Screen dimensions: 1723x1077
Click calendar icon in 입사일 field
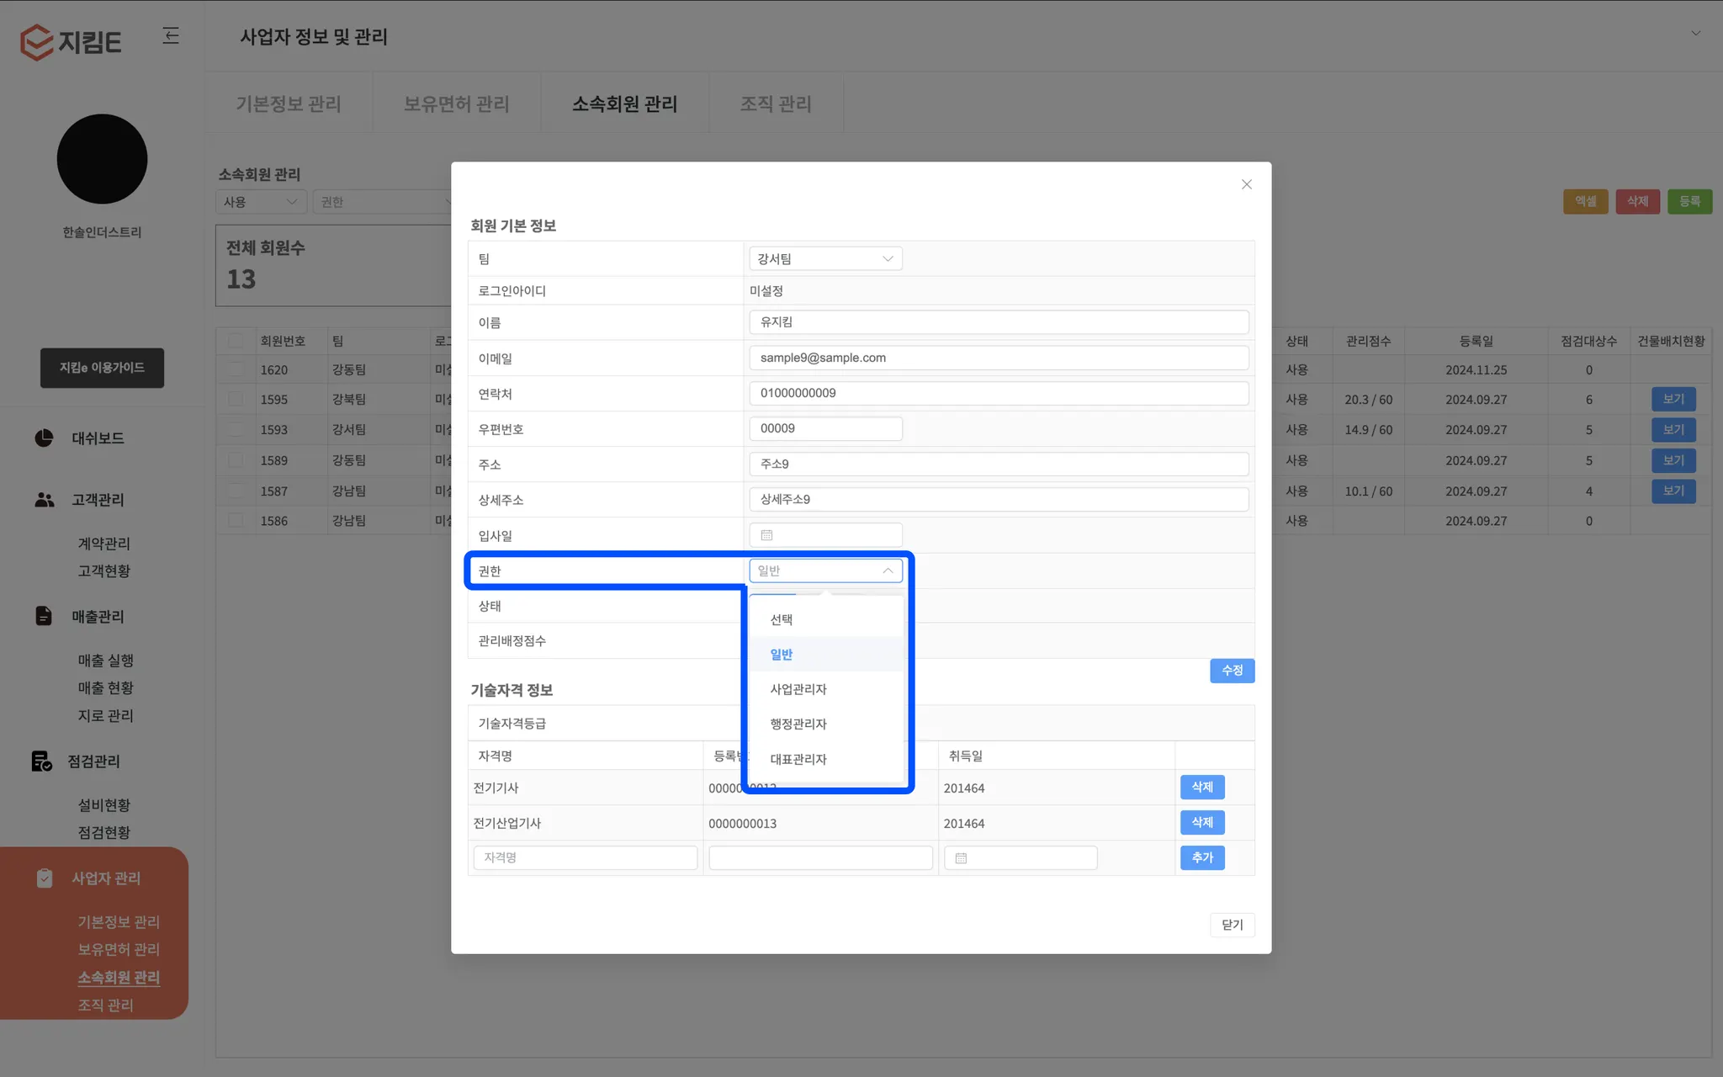click(x=766, y=535)
